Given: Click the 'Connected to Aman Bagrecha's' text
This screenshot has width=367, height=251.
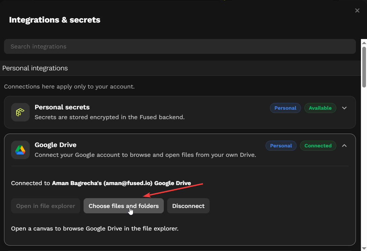Looking at the screenshot, I should [101, 183].
